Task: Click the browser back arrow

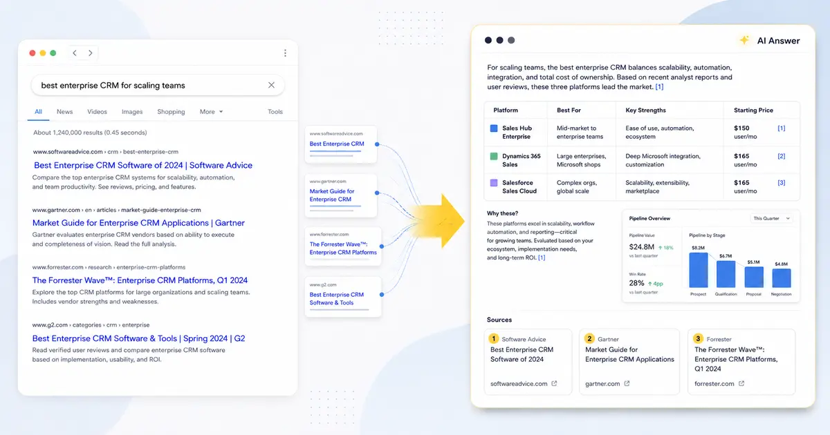Action: pyautogui.click(x=75, y=53)
